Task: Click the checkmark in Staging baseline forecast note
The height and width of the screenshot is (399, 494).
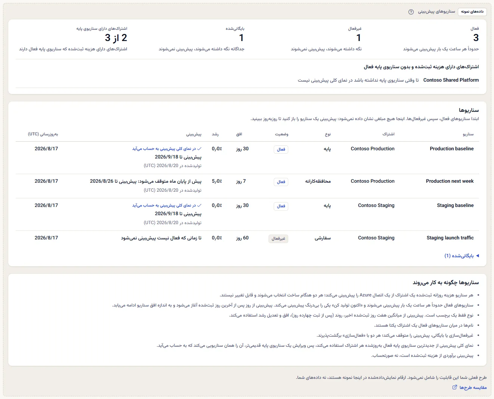Action: click(199, 205)
